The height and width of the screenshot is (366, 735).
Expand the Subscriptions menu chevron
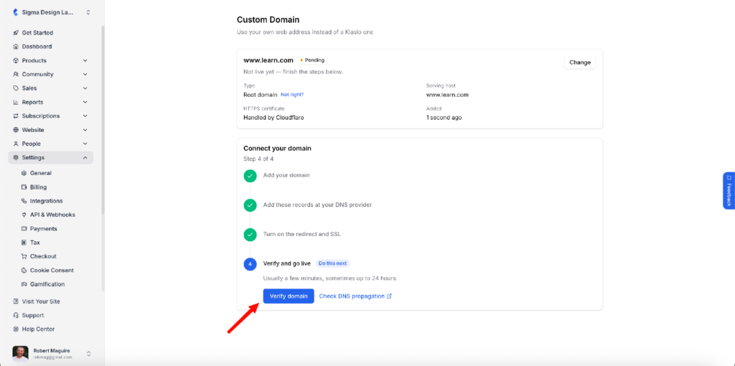pyautogui.click(x=85, y=116)
